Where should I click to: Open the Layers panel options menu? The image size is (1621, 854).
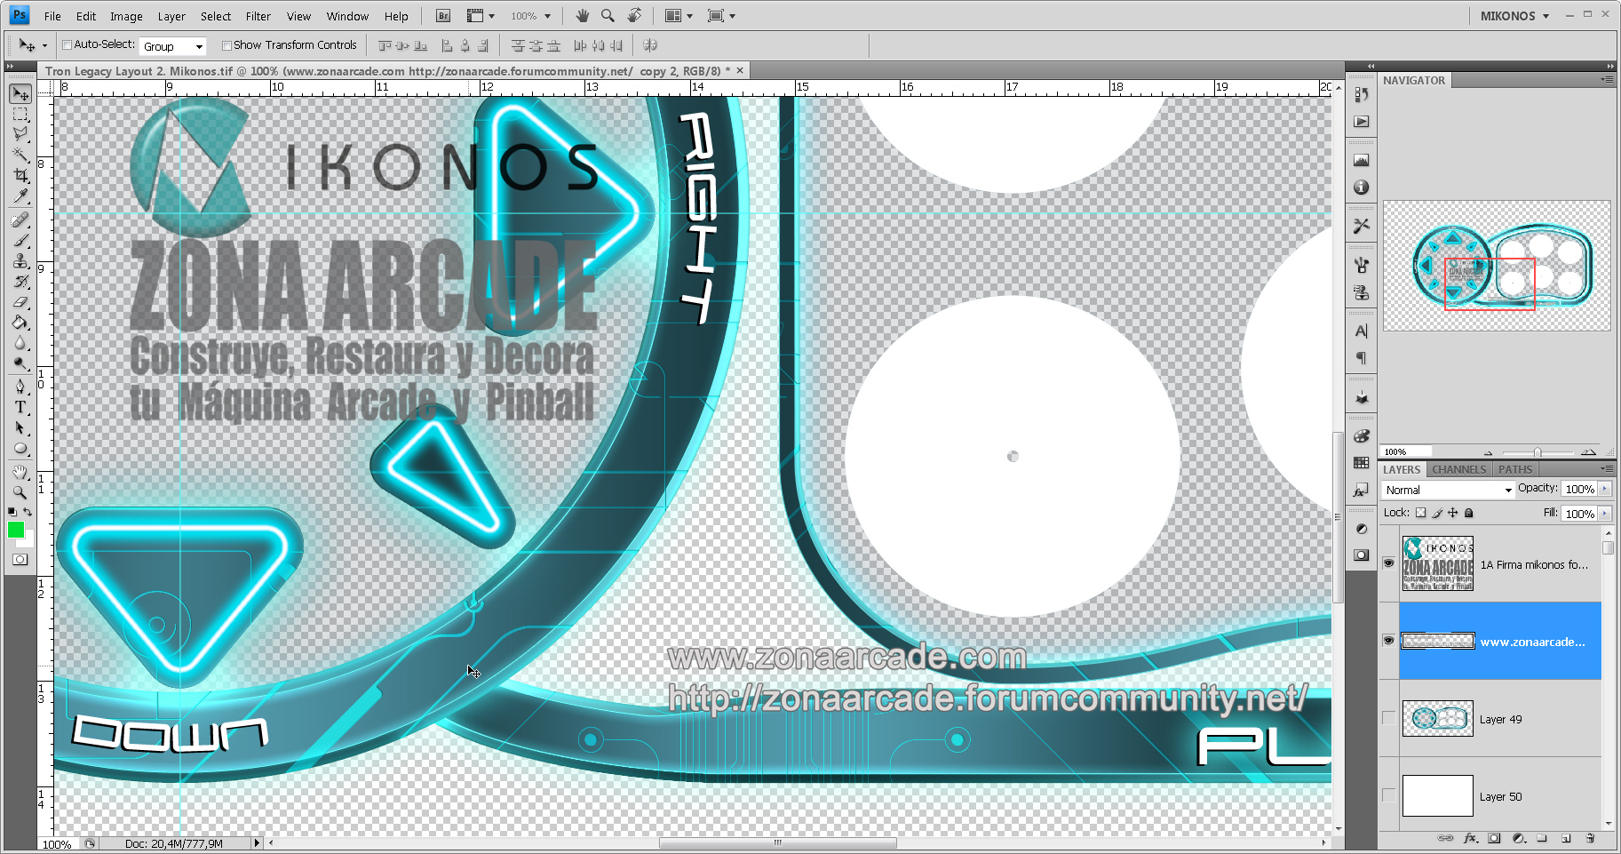click(x=1606, y=469)
